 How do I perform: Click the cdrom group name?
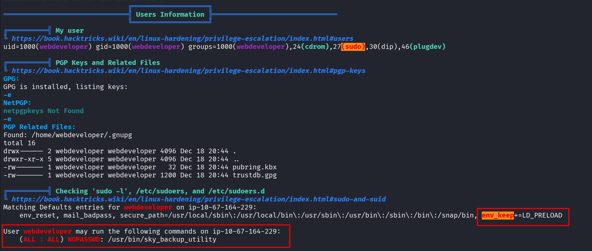315,47
